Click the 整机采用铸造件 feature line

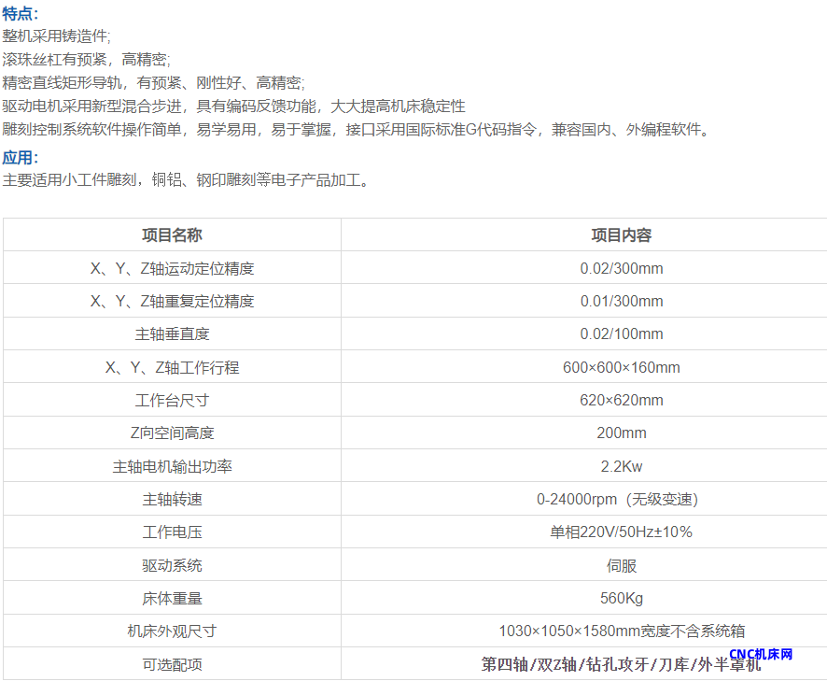pos(57,35)
